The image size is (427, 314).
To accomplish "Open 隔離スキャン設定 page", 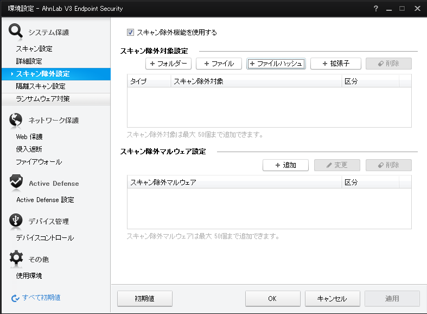I will coord(41,86).
